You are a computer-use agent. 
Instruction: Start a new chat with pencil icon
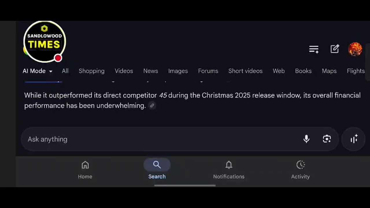tap(335, 49)
